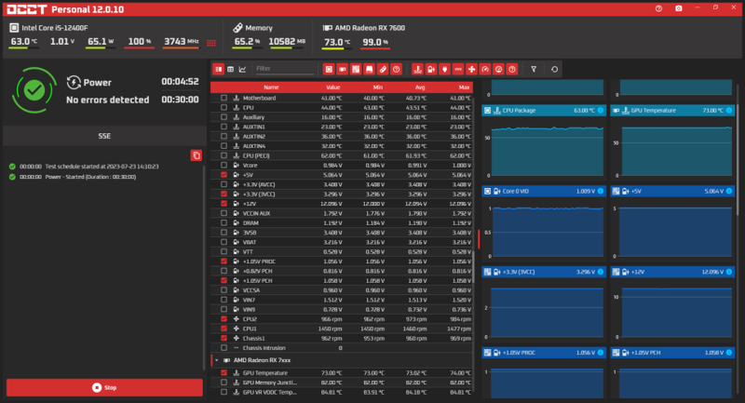Click the SSE instruction set bar
The image size is (745, 403).
(104, 136)
